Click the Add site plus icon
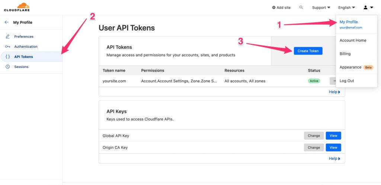Viewport: 381px width, 185px height. [274, 7]
